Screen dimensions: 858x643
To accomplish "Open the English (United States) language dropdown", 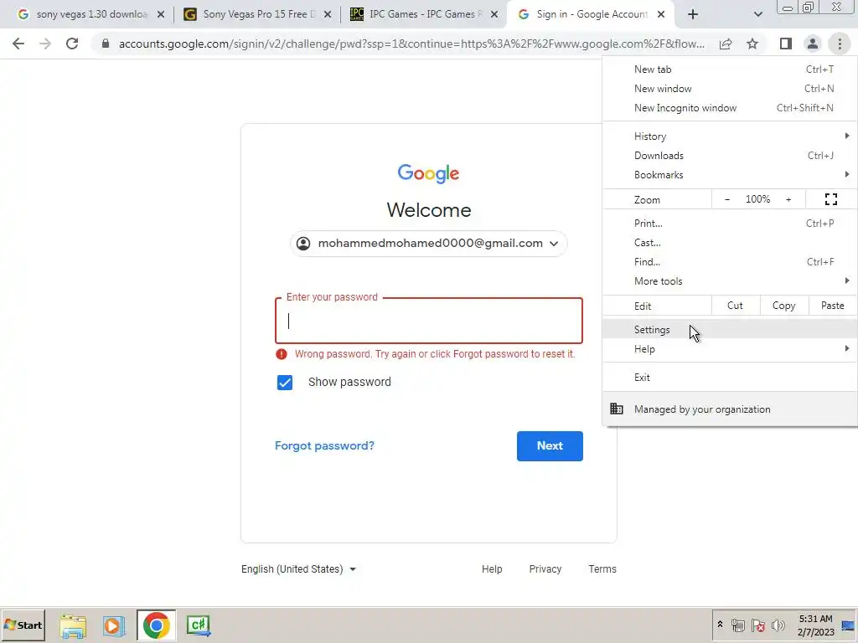I will 299,569.
